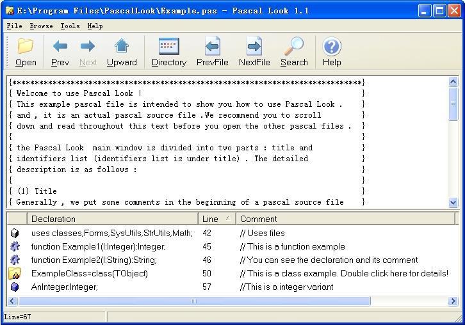
Task: Click 'You can see the declaration' comment
Action: [329, 260]
